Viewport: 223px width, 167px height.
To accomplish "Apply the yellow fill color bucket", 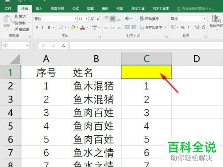I will point(73,27).
